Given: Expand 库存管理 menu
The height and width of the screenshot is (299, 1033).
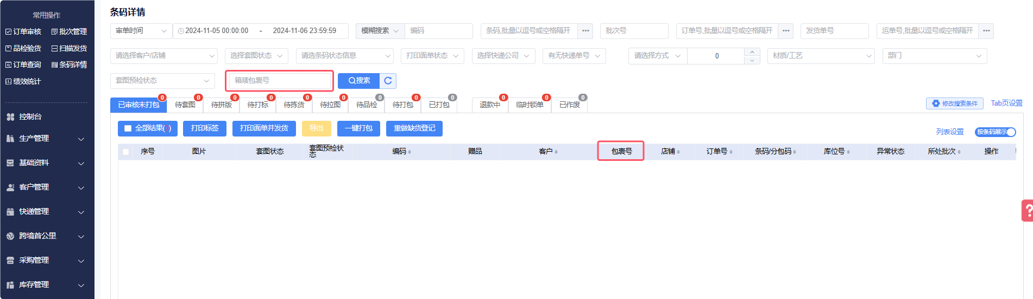Looking at the screenshot, I should pos(46,285).
